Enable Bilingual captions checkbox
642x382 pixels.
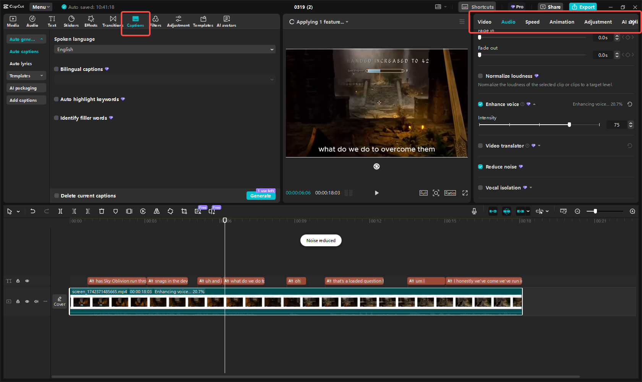[57, 69]
